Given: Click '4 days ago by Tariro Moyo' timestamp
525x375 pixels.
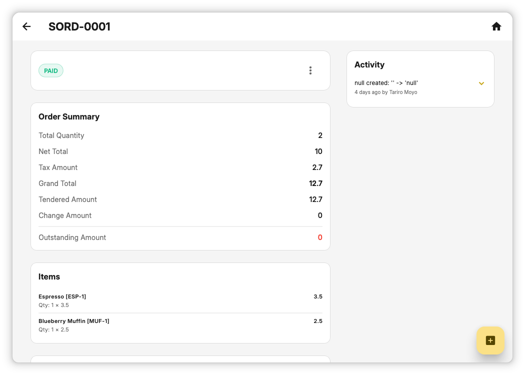Looking at the screenshot, I should pyautogui.click(x=385, y=92).
